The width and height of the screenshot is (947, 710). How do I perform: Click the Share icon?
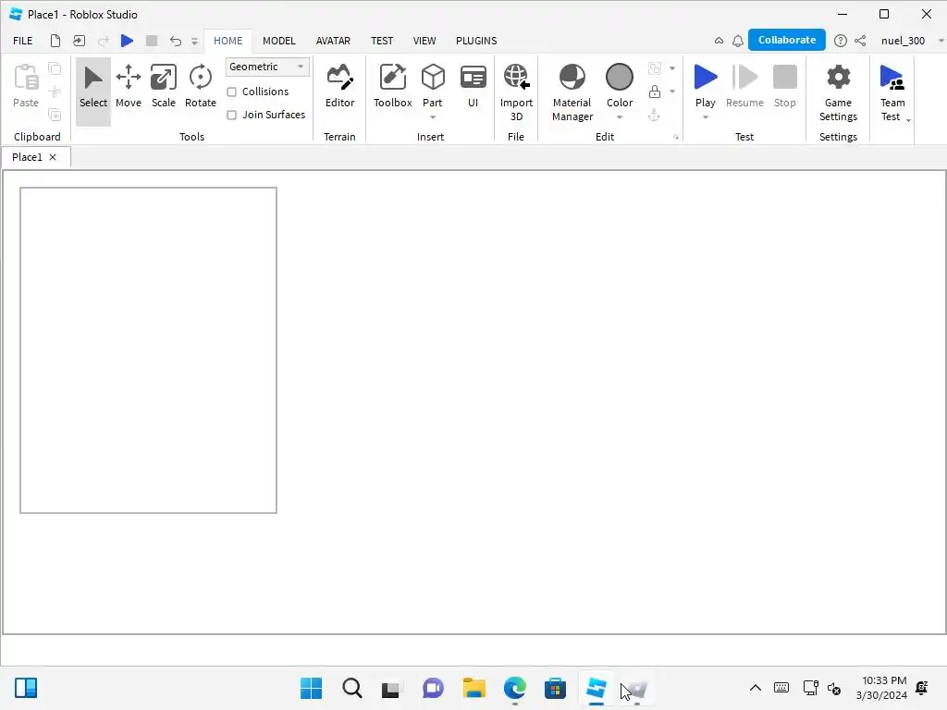pyautogui.click(x=860, y=41)
